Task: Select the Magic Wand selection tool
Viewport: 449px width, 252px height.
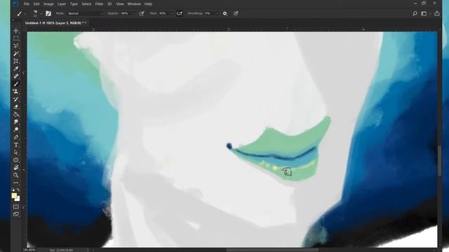Action: [16, 53]
